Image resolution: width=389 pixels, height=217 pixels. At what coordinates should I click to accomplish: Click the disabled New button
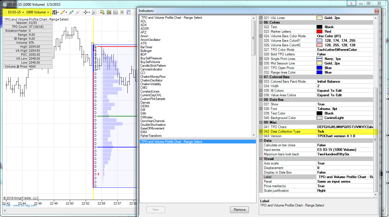(x=156, y=210)
